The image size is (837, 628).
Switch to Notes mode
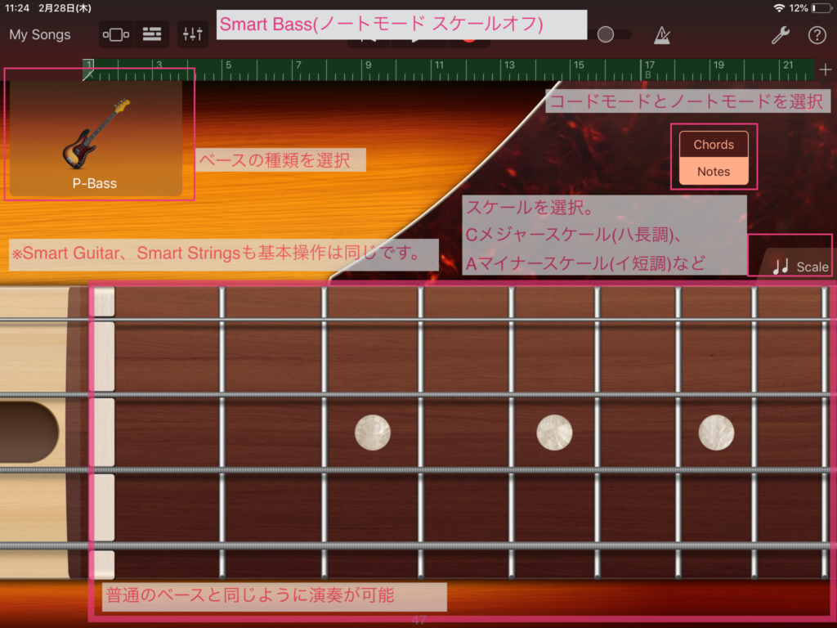pos(713,172)
